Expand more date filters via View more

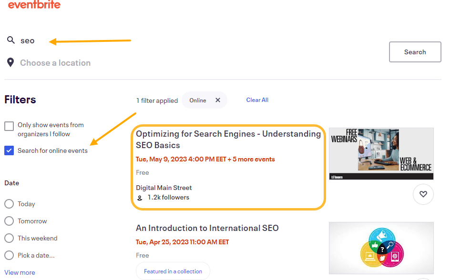click(x=20, y=272)
